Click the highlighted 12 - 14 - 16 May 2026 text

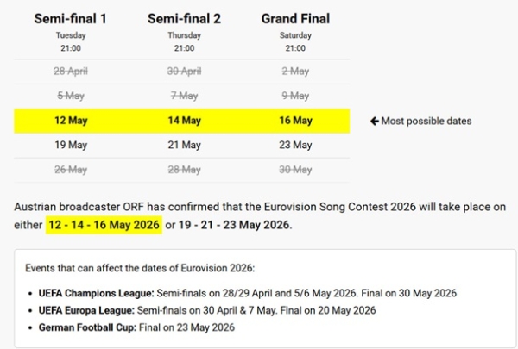104,226
